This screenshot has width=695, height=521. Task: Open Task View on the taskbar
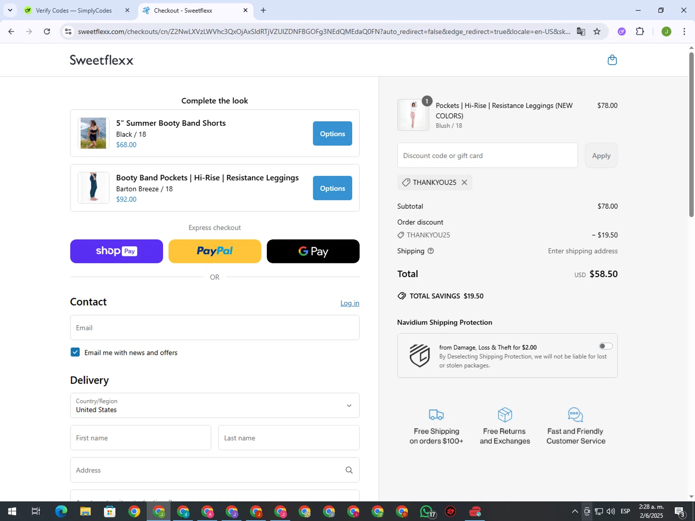tap(36, 511)
